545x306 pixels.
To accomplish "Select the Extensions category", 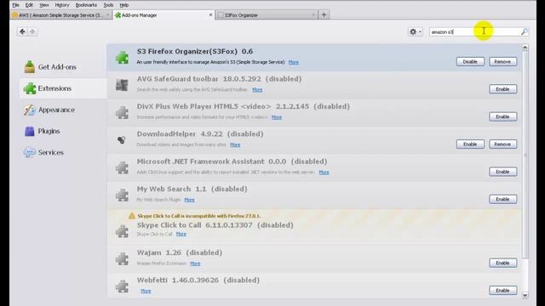I will pyautogui.click(x=62, y=88).
